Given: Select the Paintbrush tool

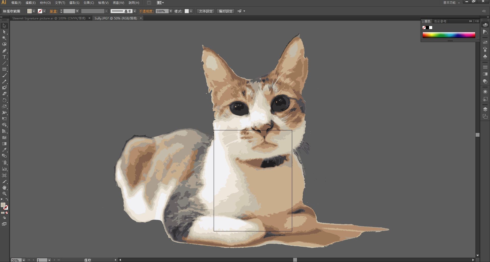Looking at the screenshot, I should 4,75.
